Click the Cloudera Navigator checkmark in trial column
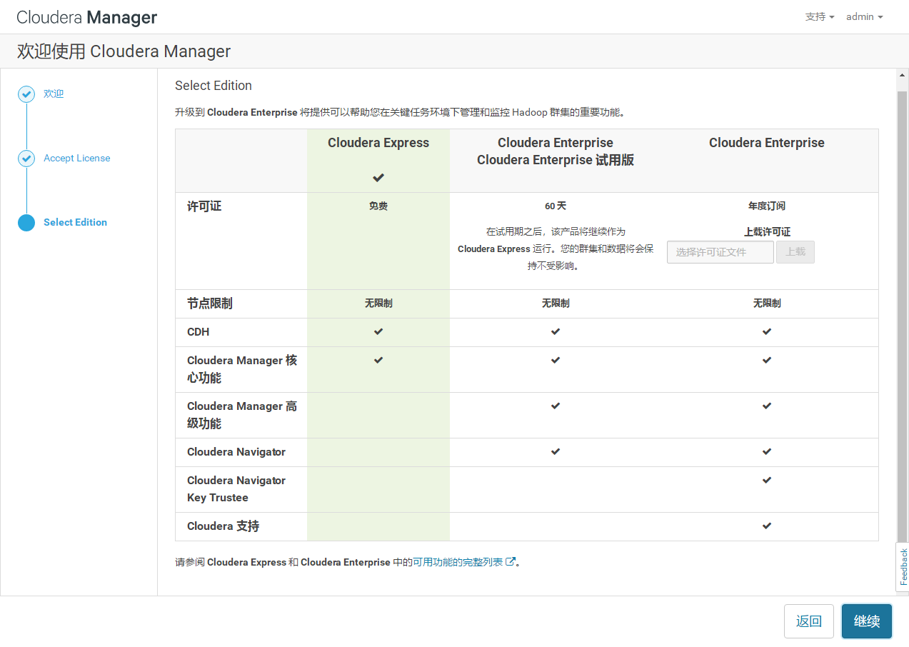Viewport: 909px width, 647px height. (x=555, y=451)
